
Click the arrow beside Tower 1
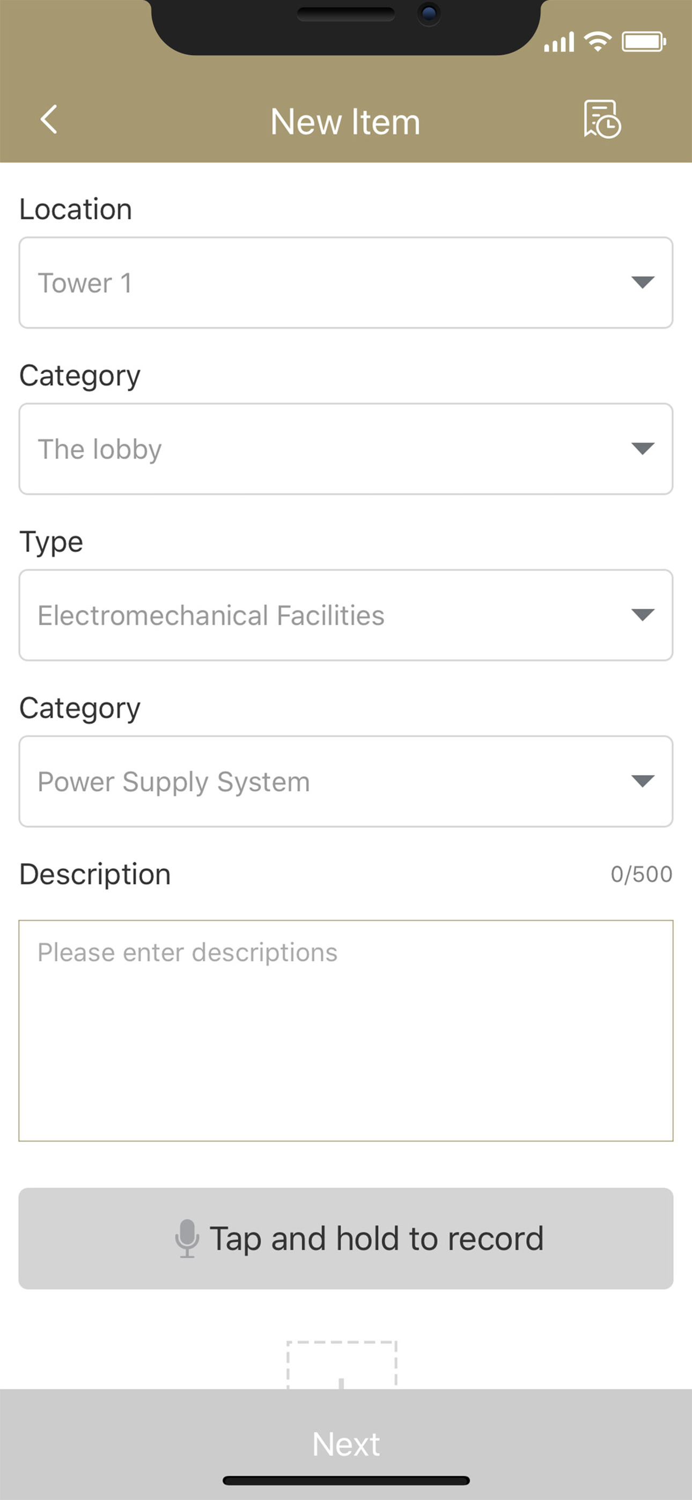(643, 282)
